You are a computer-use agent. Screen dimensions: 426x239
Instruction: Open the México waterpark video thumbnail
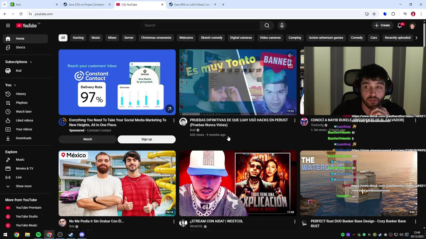[117, 183]
